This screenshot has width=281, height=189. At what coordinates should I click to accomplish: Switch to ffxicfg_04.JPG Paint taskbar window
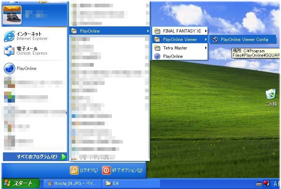(x=72, y=184)
